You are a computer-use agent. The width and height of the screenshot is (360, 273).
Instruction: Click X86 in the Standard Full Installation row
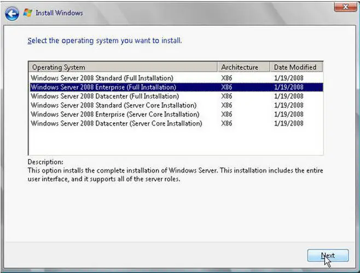pos(227,78)
